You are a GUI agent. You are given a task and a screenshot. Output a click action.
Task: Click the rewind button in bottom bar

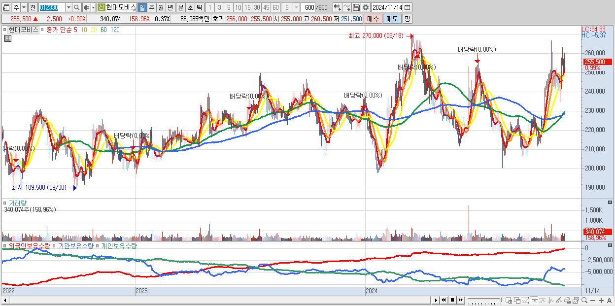tap(444, 300)
